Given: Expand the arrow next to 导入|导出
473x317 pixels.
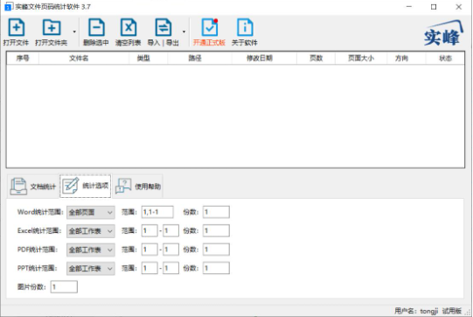Looking at the screenshot, I should [184, 32].
